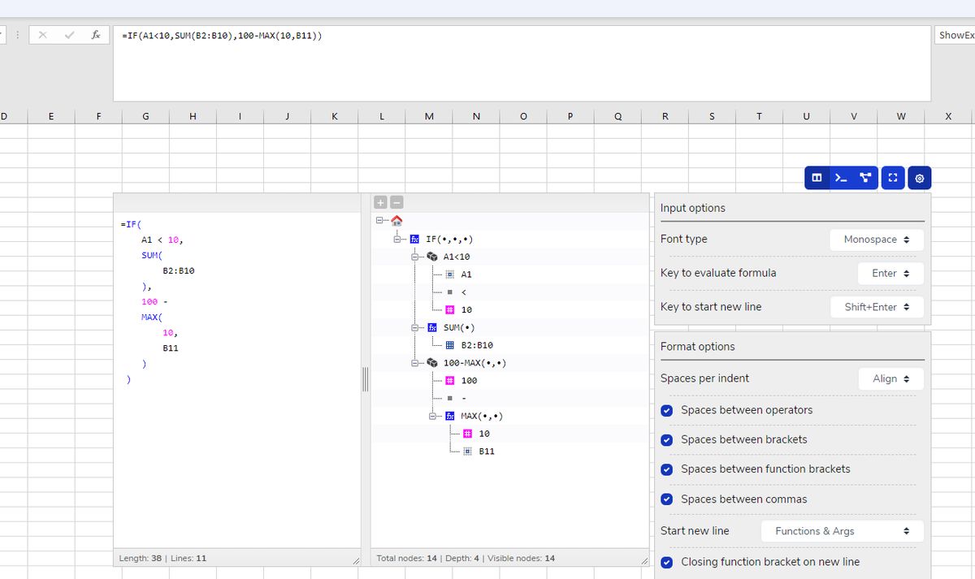975x579 pixels.
Task: Click the splitter handle between editor and tree
Action: tap(366, 379)
